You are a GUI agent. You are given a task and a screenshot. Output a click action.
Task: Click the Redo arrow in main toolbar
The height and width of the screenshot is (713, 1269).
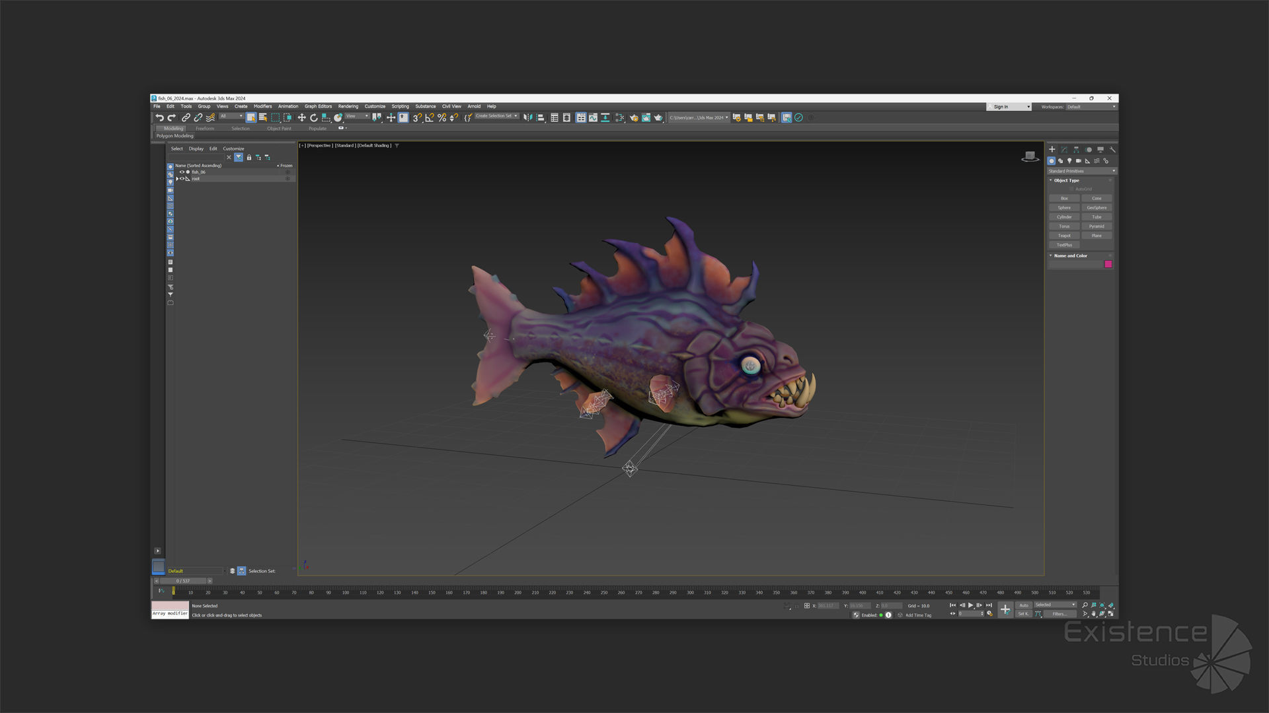click(172, 118)
